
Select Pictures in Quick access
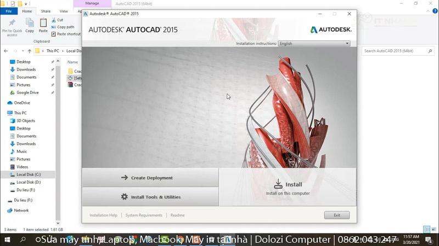point(23,85)
